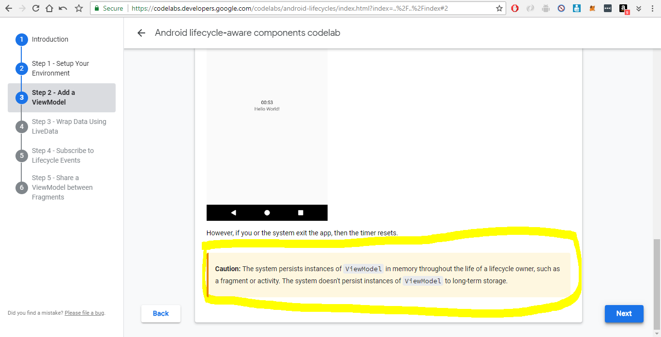Click the blue Next button
661x337 pixels.
pos(624,313)
